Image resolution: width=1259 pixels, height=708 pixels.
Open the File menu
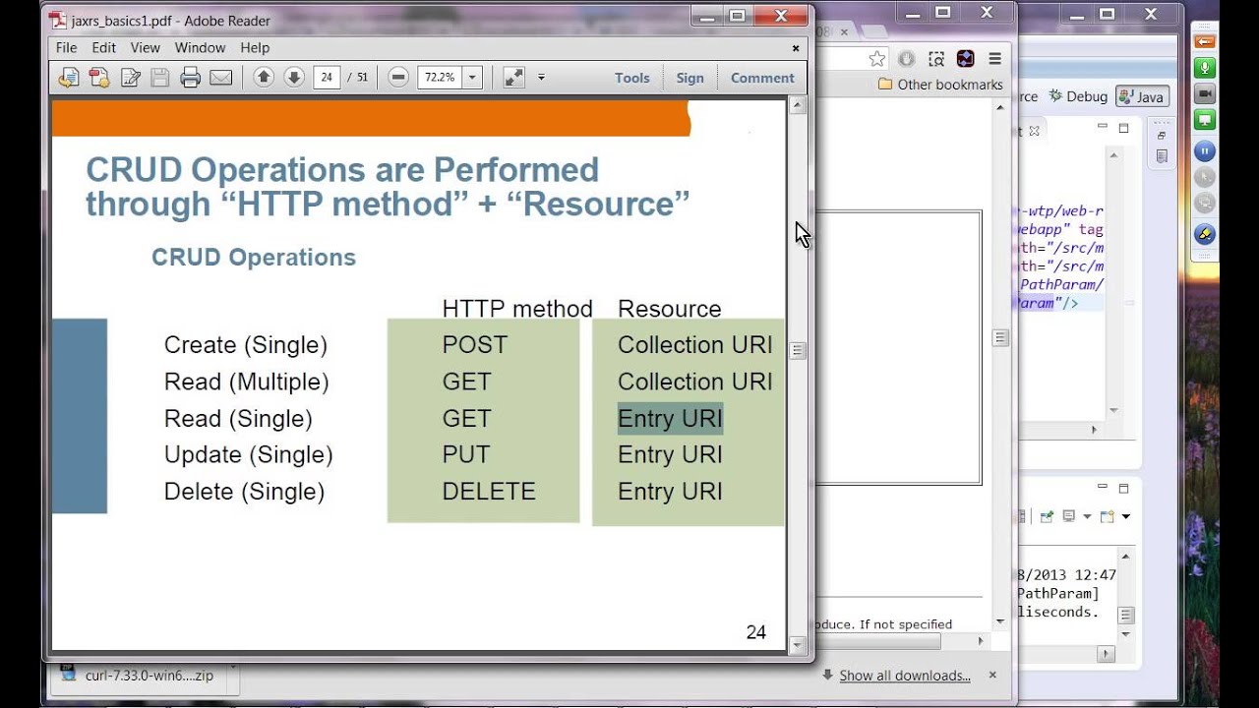(66, 47)
